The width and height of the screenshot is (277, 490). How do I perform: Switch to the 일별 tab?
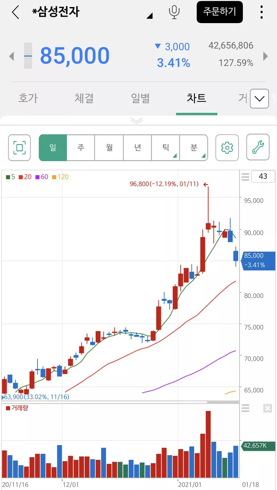tap(140, 98)
